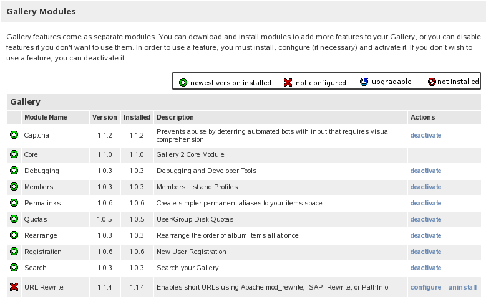Click the Gallery Modules page title
This screenshot has width=486, height=297.
coord(41,11)
